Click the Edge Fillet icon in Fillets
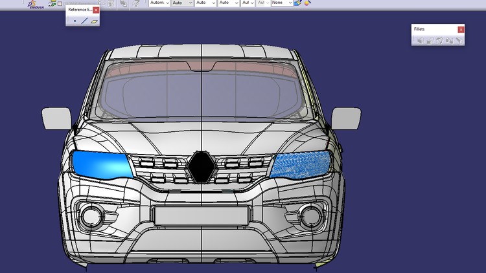 [421, 41]
